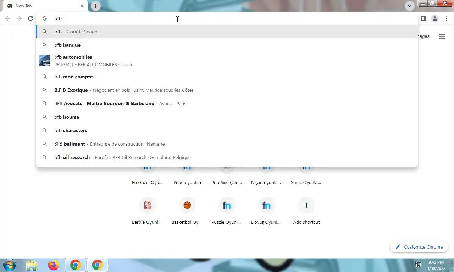The image size is (454, 272).
Task: Select the 'bfb mon compte' suggestion
Action: (227, 76)
